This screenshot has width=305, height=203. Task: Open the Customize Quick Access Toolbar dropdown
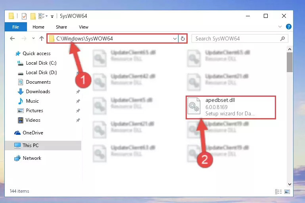tap(52, 16)
